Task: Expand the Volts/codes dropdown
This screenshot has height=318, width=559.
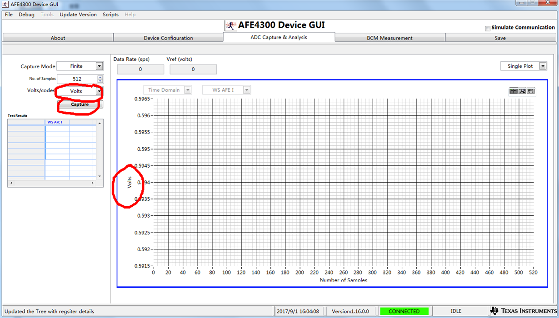Action: point(80,91)
